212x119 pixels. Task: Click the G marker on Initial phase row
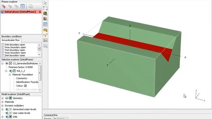tap(40, 12)
